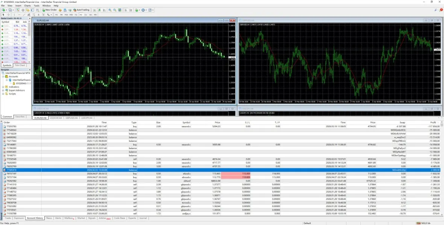
Task: Click the New Order button
Action: pos(49,10)
